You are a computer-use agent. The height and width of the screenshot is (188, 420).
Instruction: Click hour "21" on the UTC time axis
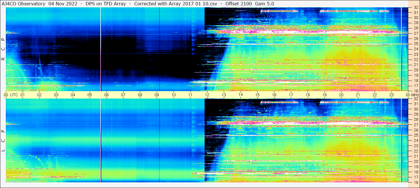pyautogui.click(x=358, y=95)
